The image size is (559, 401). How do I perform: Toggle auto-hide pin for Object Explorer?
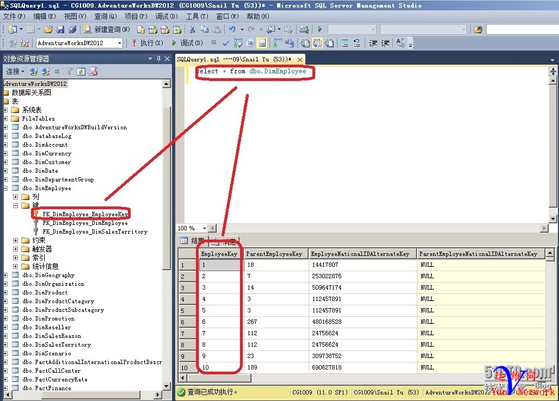pyautogui.click(x=158, y=59)
